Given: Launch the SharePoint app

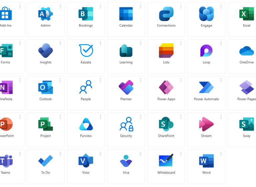Looking at the screenshot, I should coord(166,124).
